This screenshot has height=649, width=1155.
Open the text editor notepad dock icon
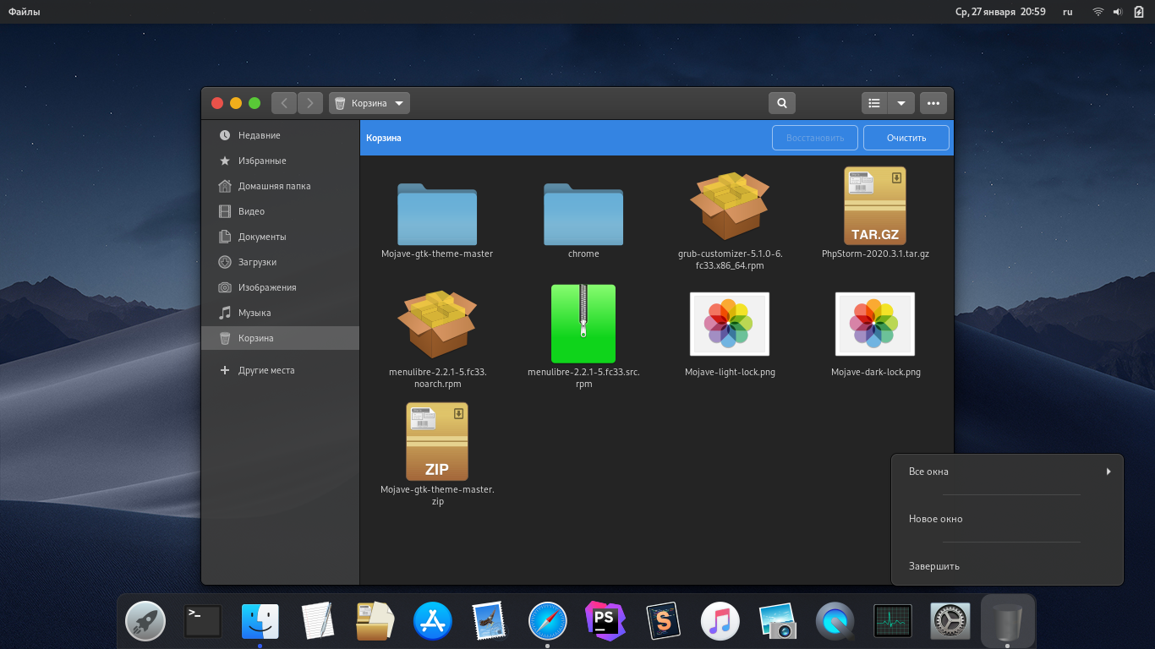click(318, 622)
